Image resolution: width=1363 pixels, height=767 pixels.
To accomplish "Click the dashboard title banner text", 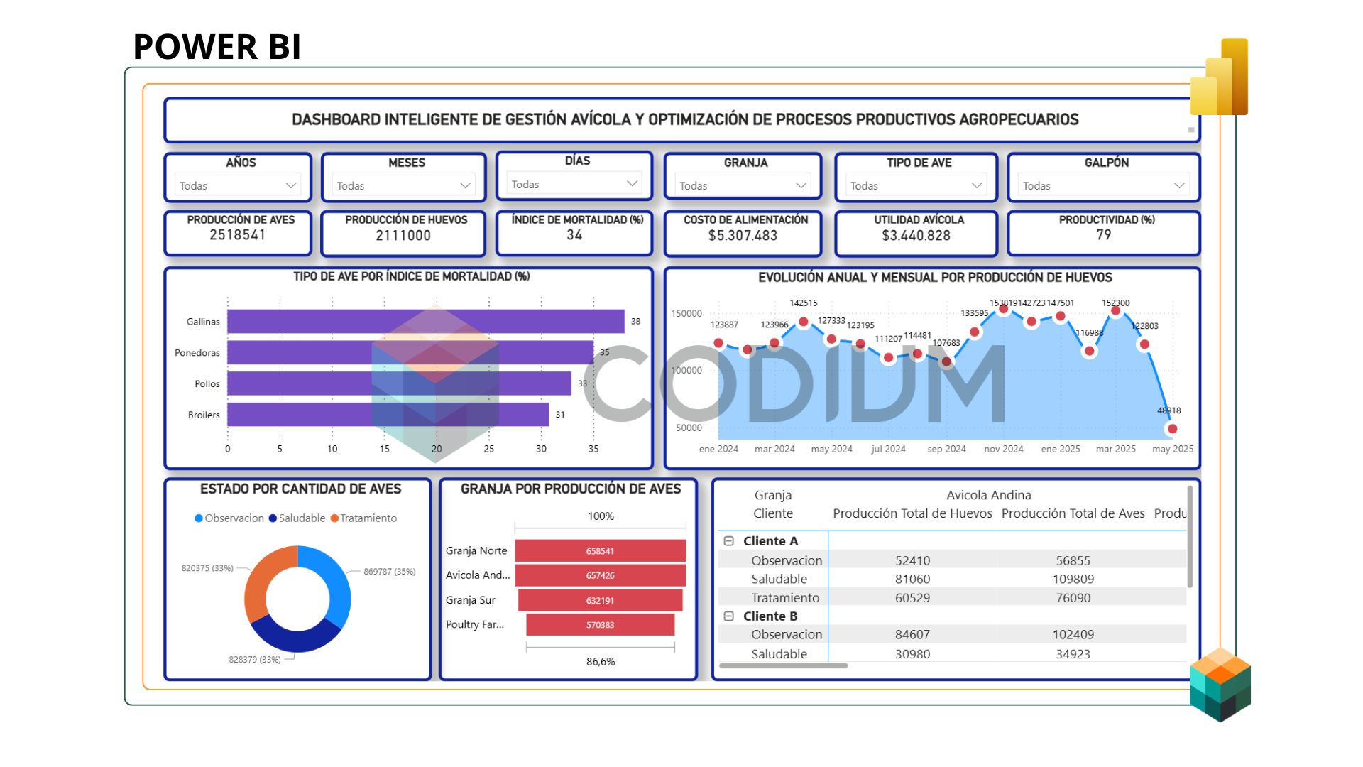I will pos(685,119).
